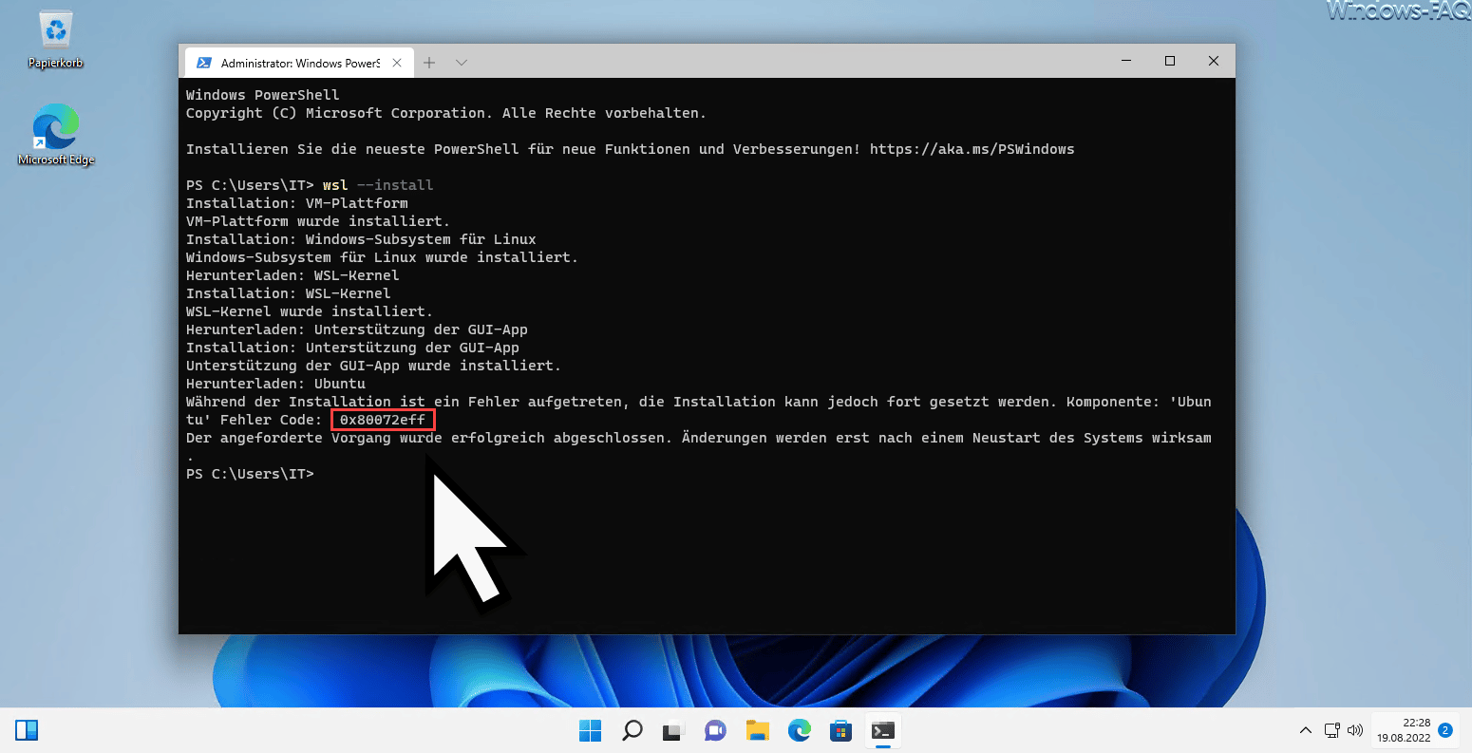Viewport: 1472px width, 753px height.
Task: Click the Widgets button on the taskbar
Action: [x=27, y=730]
